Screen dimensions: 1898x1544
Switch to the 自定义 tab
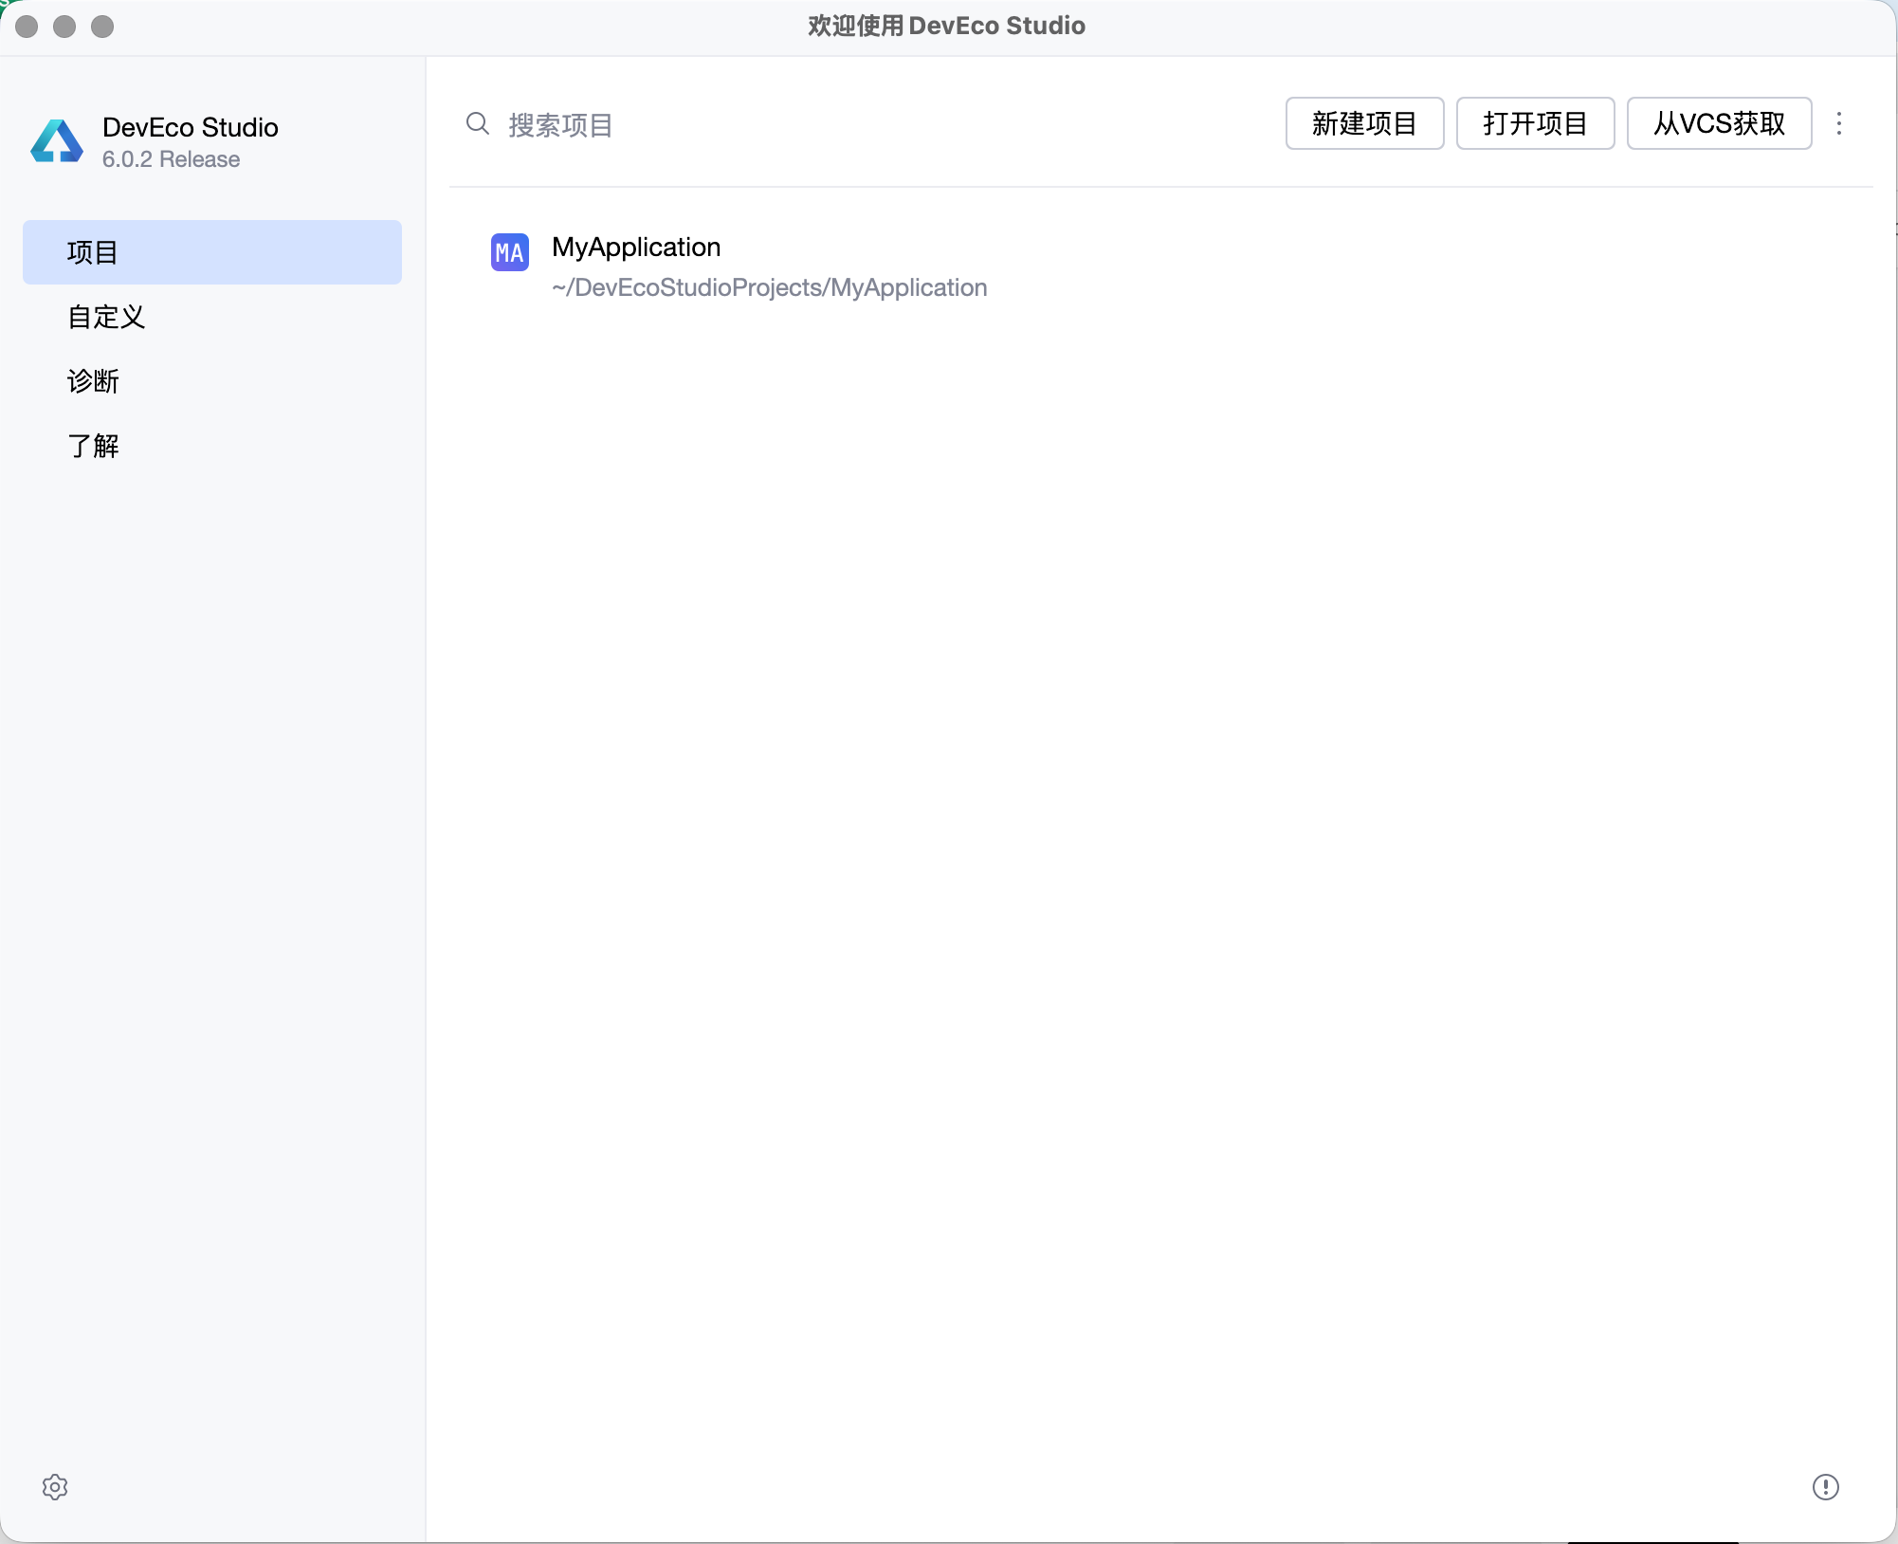click(x=106, y=317)
